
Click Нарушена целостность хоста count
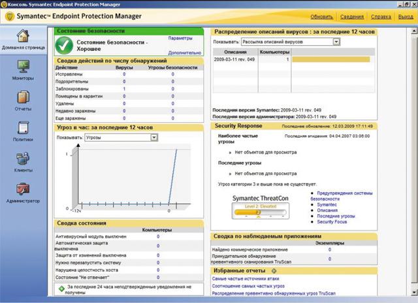tap(158, 270)
